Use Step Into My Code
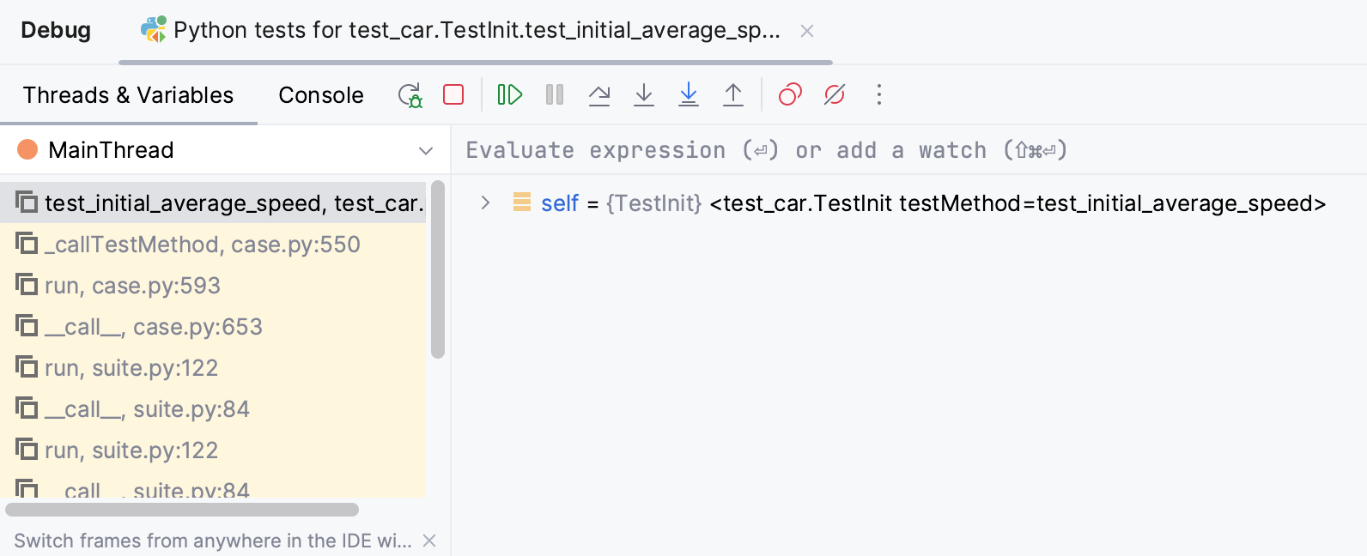Screen dimensions: 1367x556 pos(689,95)
